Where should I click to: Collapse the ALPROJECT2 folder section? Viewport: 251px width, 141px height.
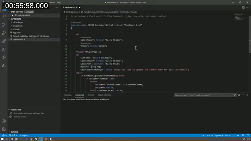(9, 19)
